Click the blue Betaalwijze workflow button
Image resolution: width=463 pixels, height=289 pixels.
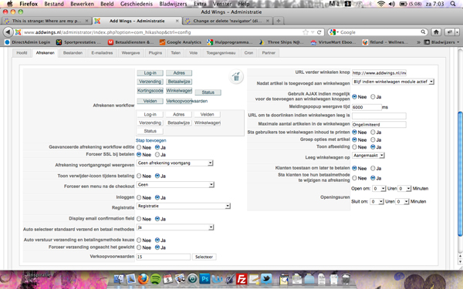[179, 82]
